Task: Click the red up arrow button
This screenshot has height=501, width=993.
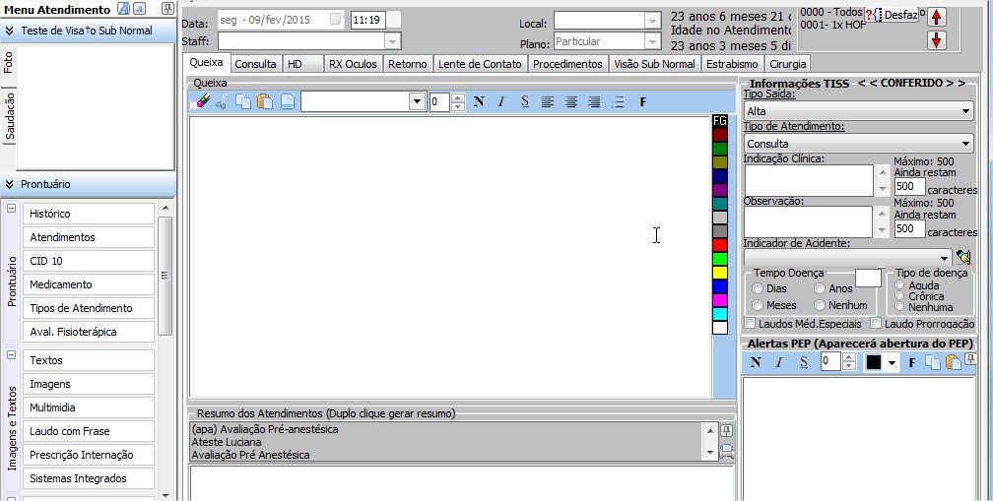Action: pyautogui.click(x=936, y=16)
